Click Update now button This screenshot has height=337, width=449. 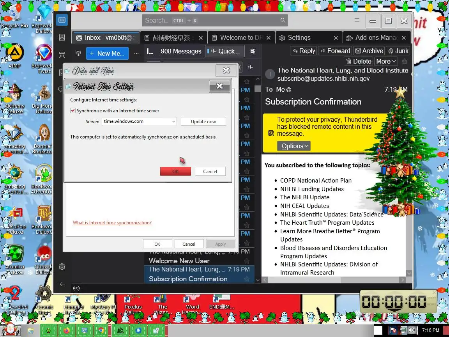pyautogui.click(x=203, y=122)
